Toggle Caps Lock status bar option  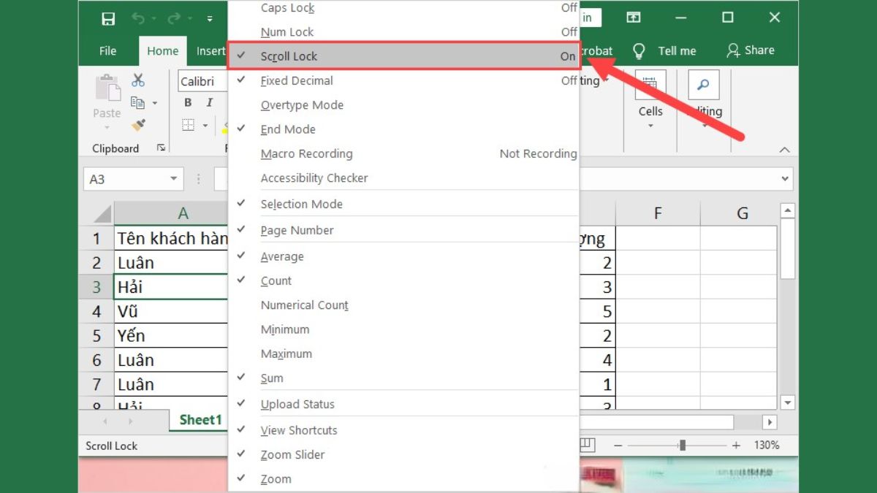pos(403,8)
